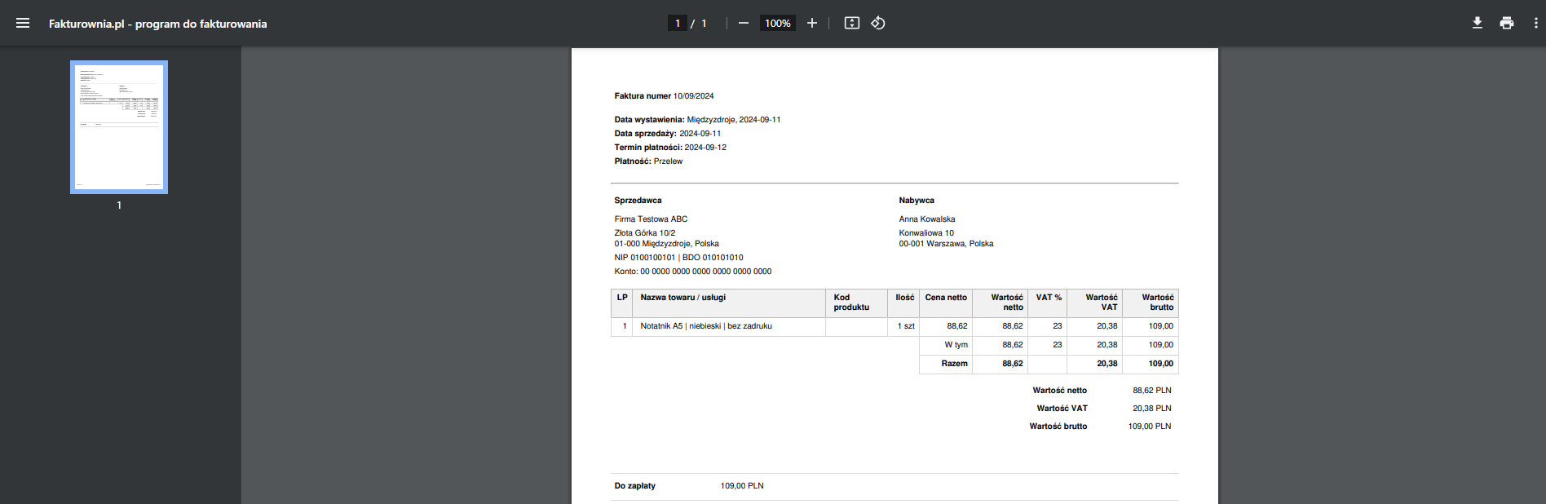Image resolution: width=1546 pixels, height=504 pixels.
Task: Click the payment method 'Przelew'
Action: (668, 161)
